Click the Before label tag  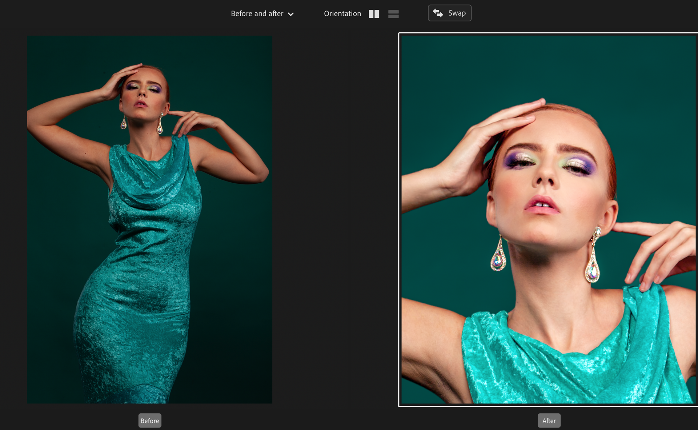click(x=150, y=421)
